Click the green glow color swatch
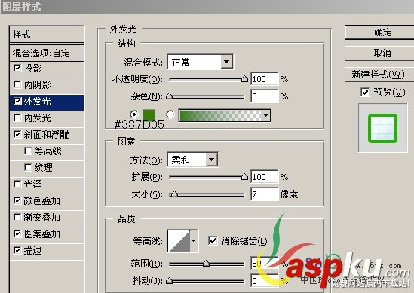 click(149, 115)
